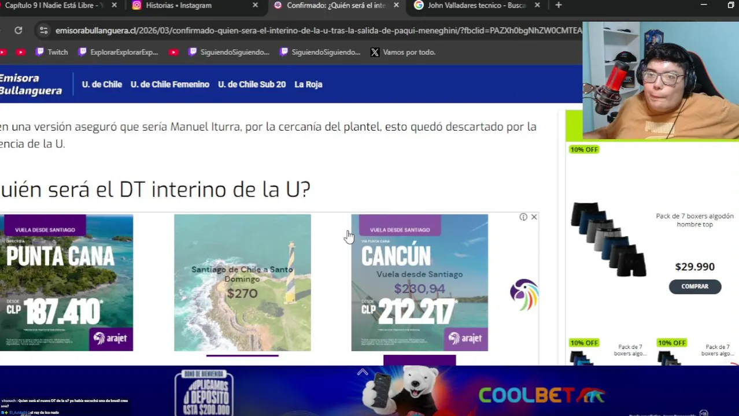Open the first SiguiendoSiguiendo Twitch bookmark
739x416 pixels.
(229, 52)
